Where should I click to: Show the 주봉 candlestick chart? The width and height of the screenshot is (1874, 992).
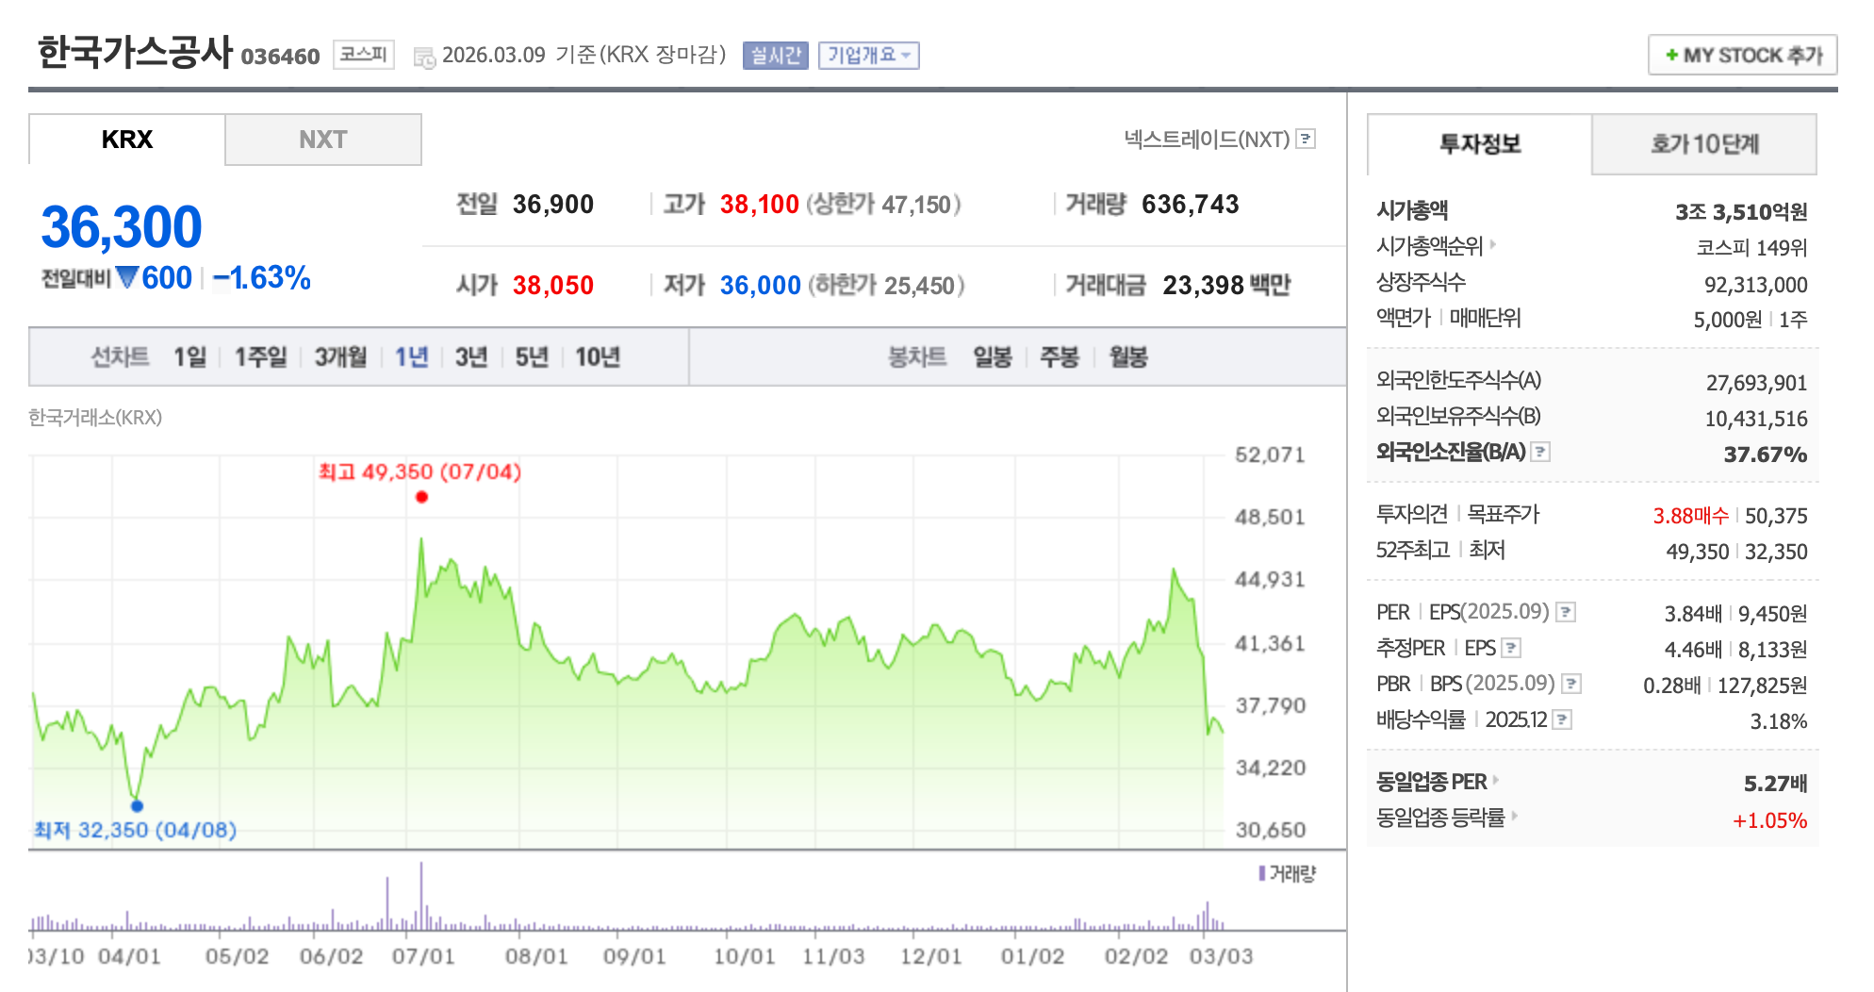click(1060, 356)
